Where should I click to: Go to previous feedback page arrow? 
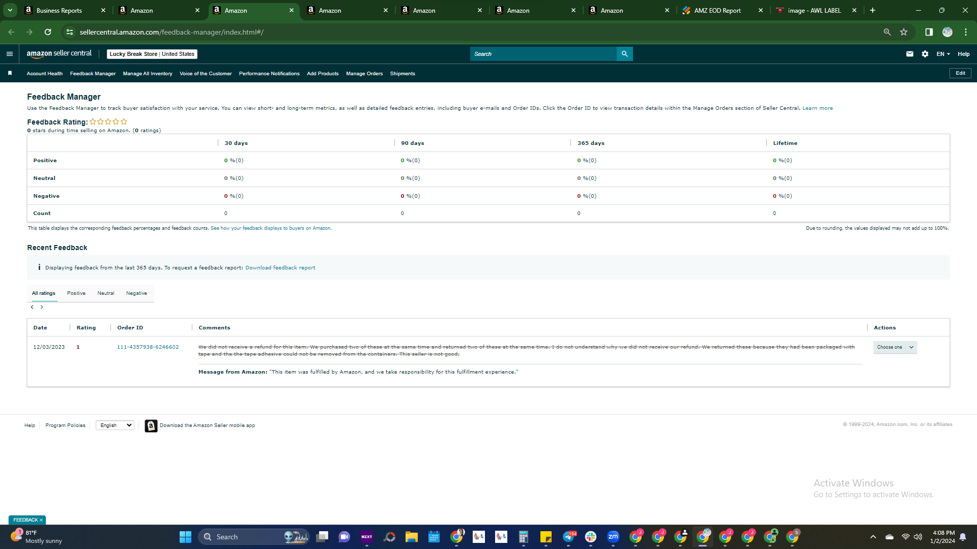click(x=32, y=307)
